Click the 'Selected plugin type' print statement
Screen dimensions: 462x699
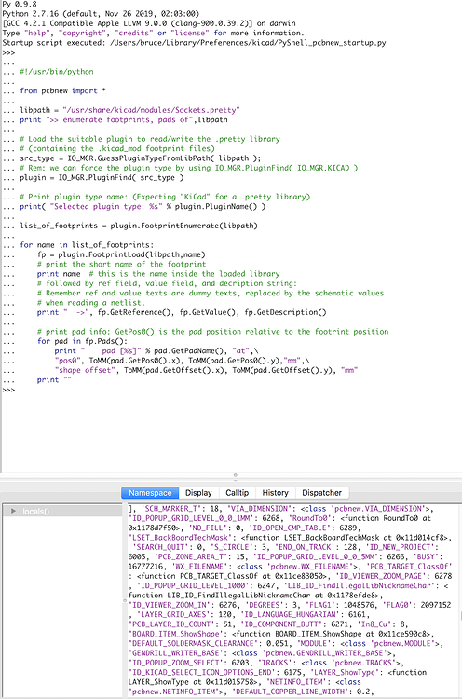(x=143, y=206)
